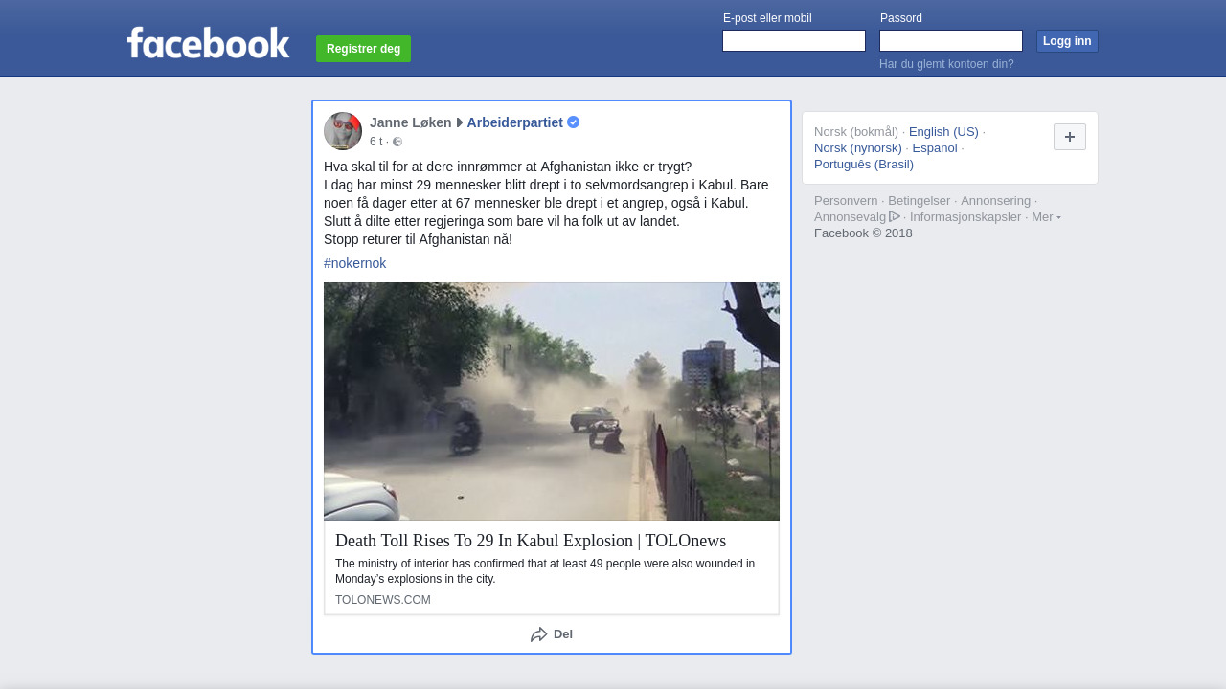This screenshot has width=1226, height=689.
Task: Focus the Passord input field
Action: [950, 40]
